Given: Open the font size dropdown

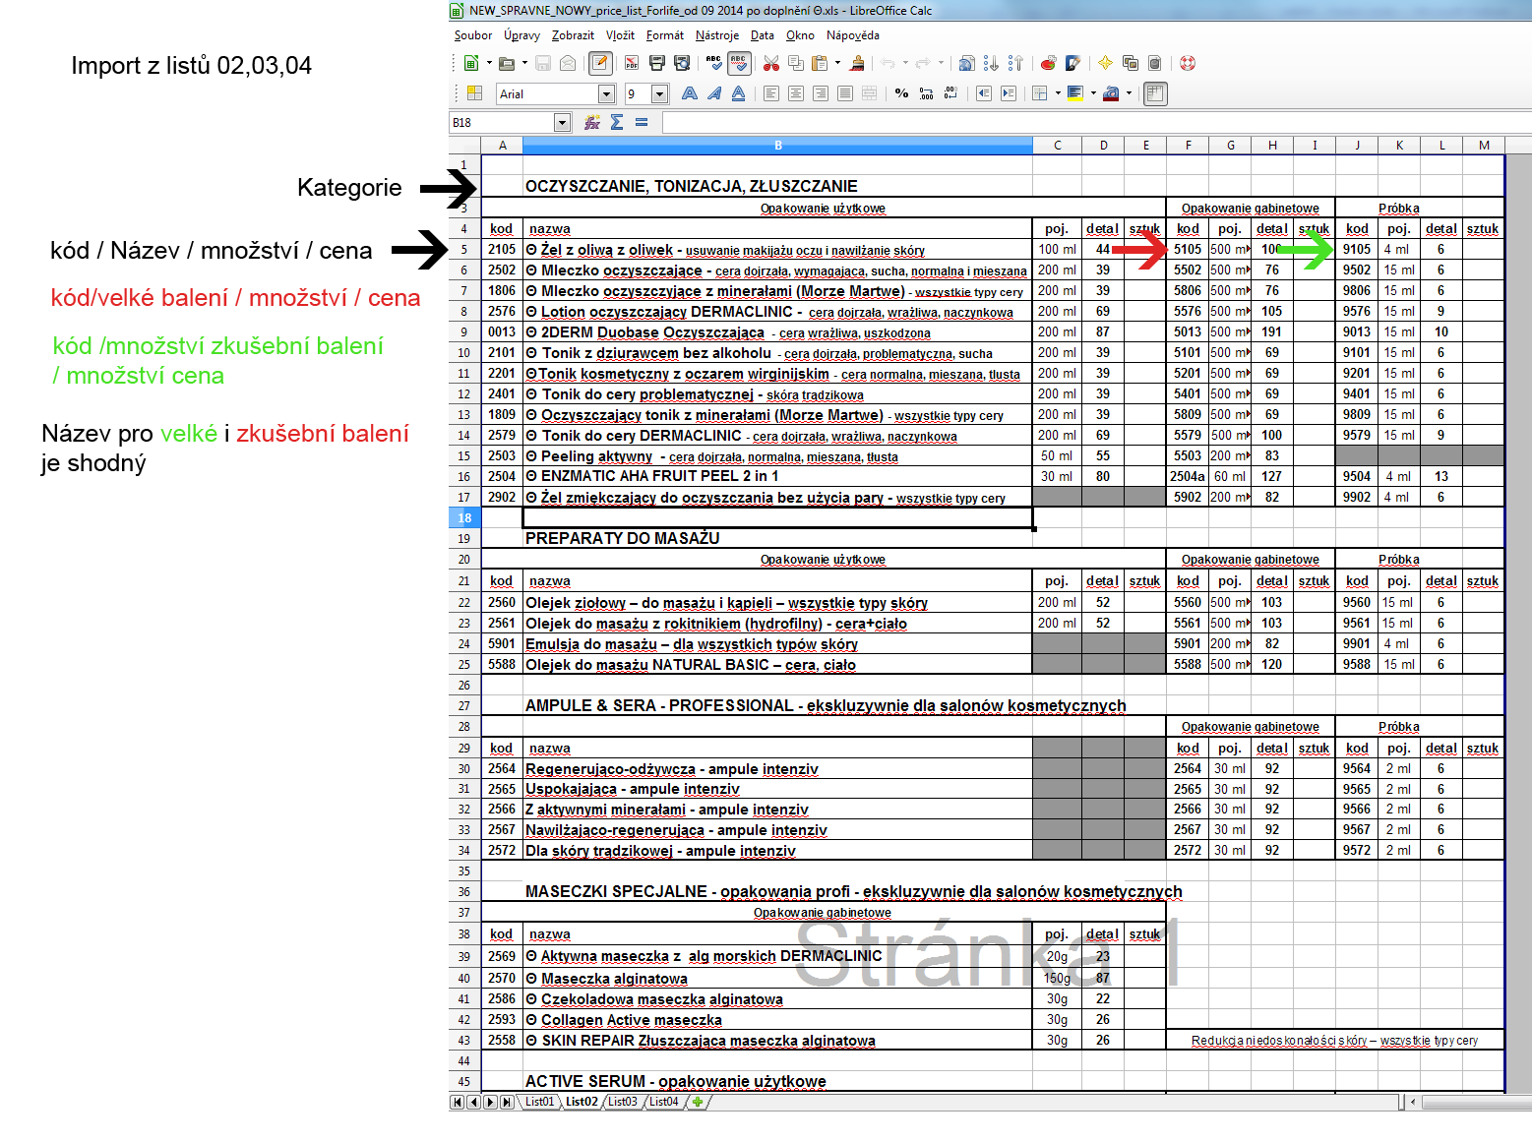Looking at the screenshot, I should click(660, 93).
